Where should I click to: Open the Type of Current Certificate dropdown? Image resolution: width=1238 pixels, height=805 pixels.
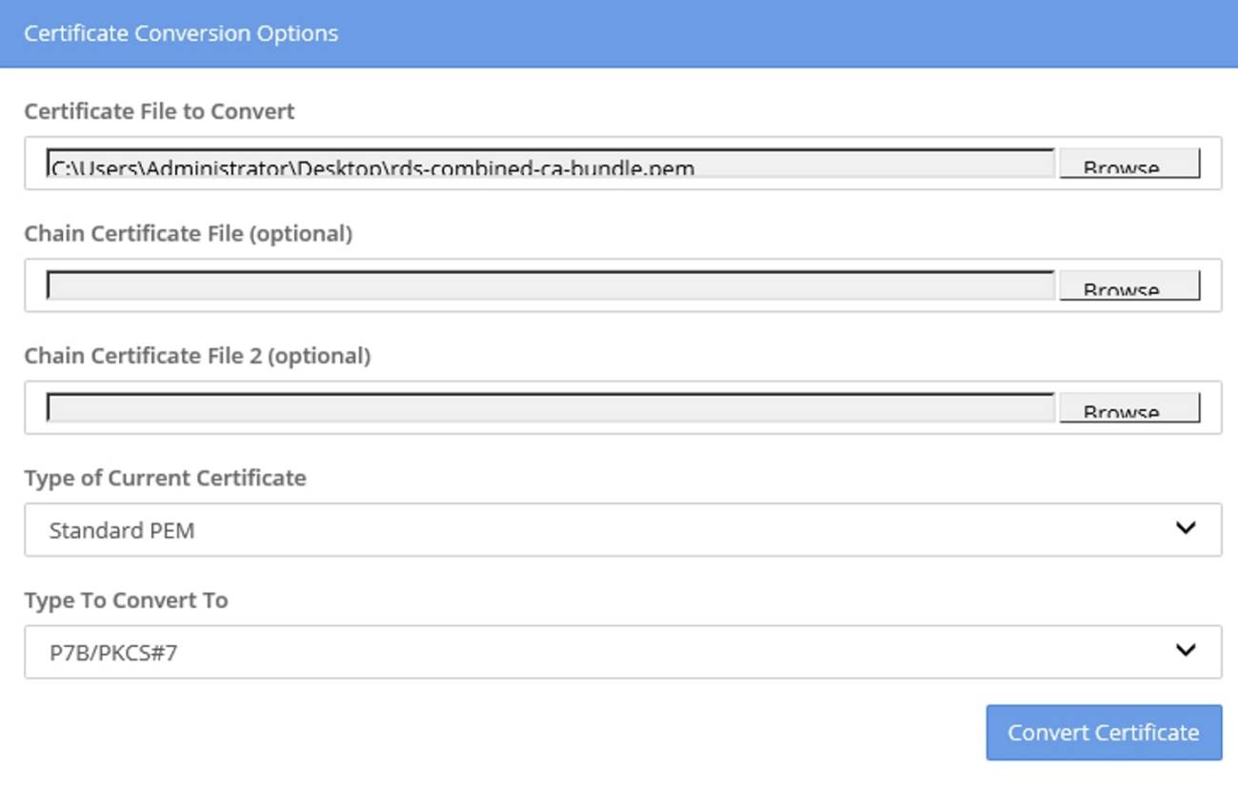pyautogui.click(x=623, y=530)
